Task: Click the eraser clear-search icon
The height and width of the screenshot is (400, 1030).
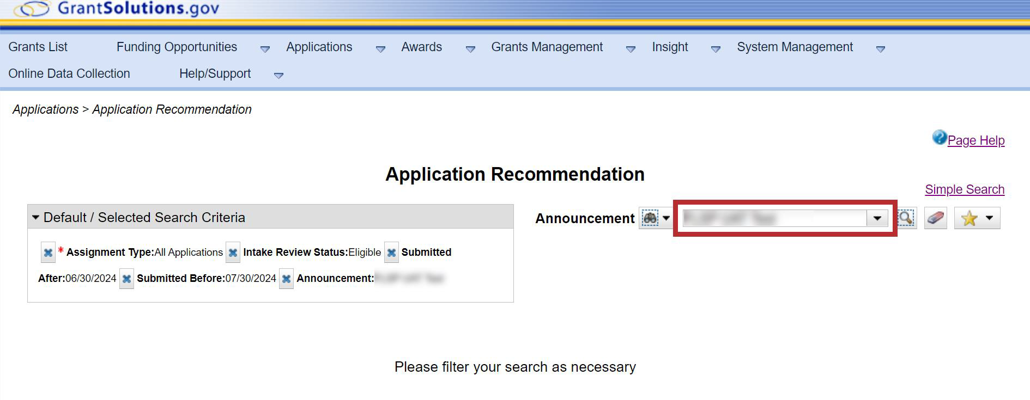Action: (935, 218)
